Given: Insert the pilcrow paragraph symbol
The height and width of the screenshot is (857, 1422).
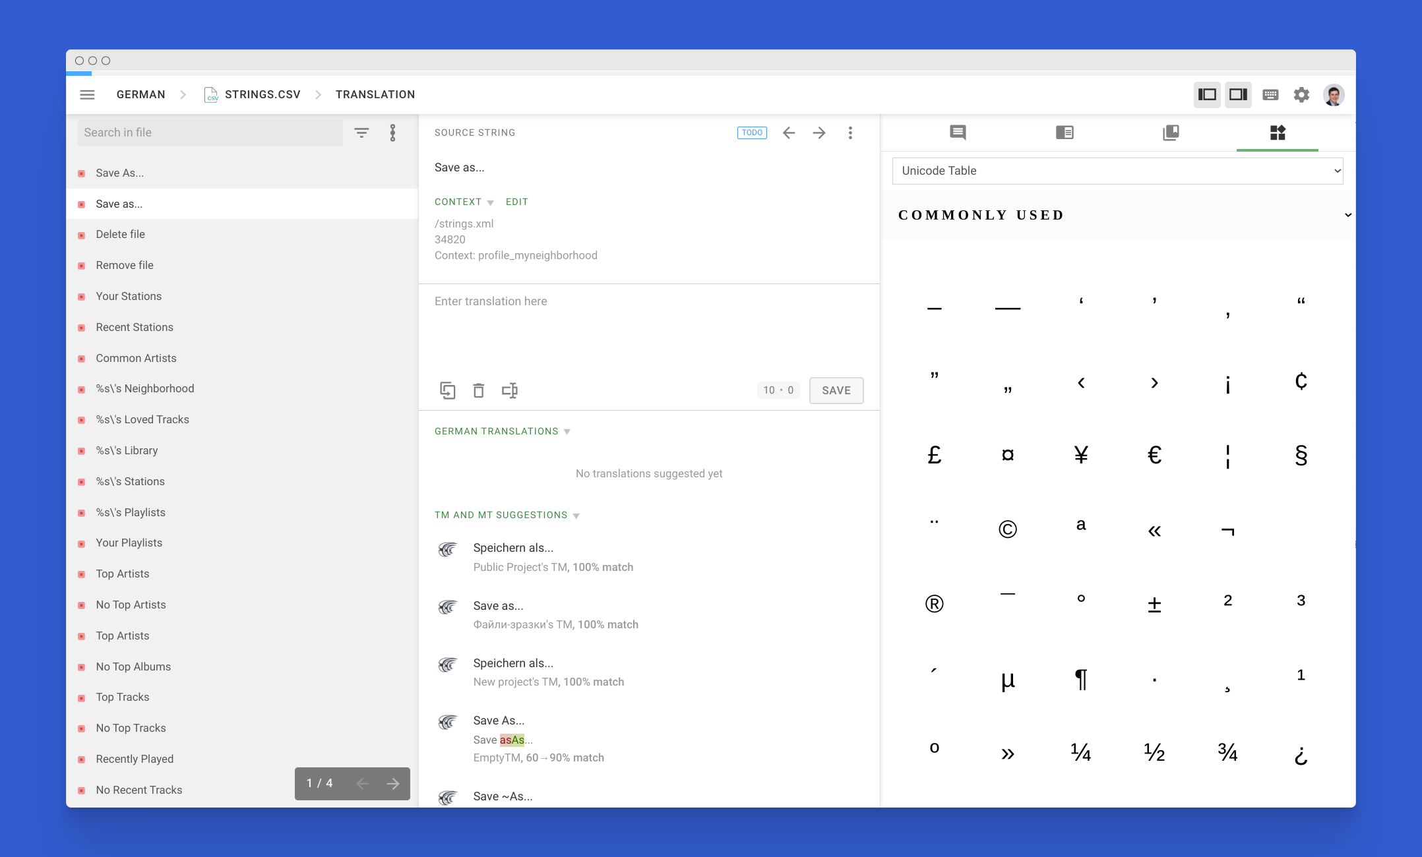Looking at the screenshot, I should [x=1081, y=678].
